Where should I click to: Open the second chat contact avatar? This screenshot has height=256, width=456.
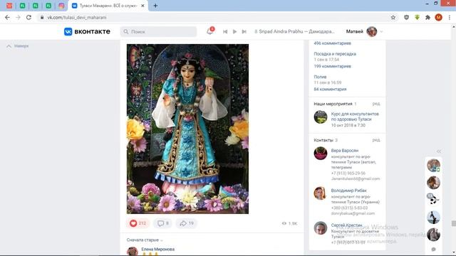coord(433,183)
